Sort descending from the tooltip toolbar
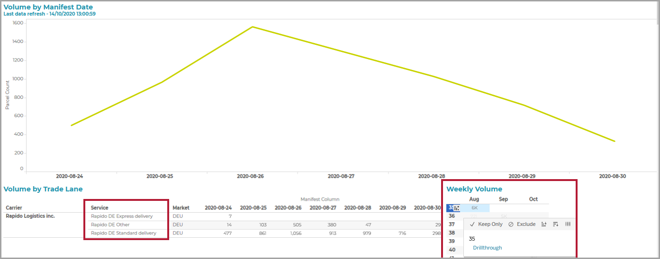Screen dimensions: 660x259 [555, 224]
